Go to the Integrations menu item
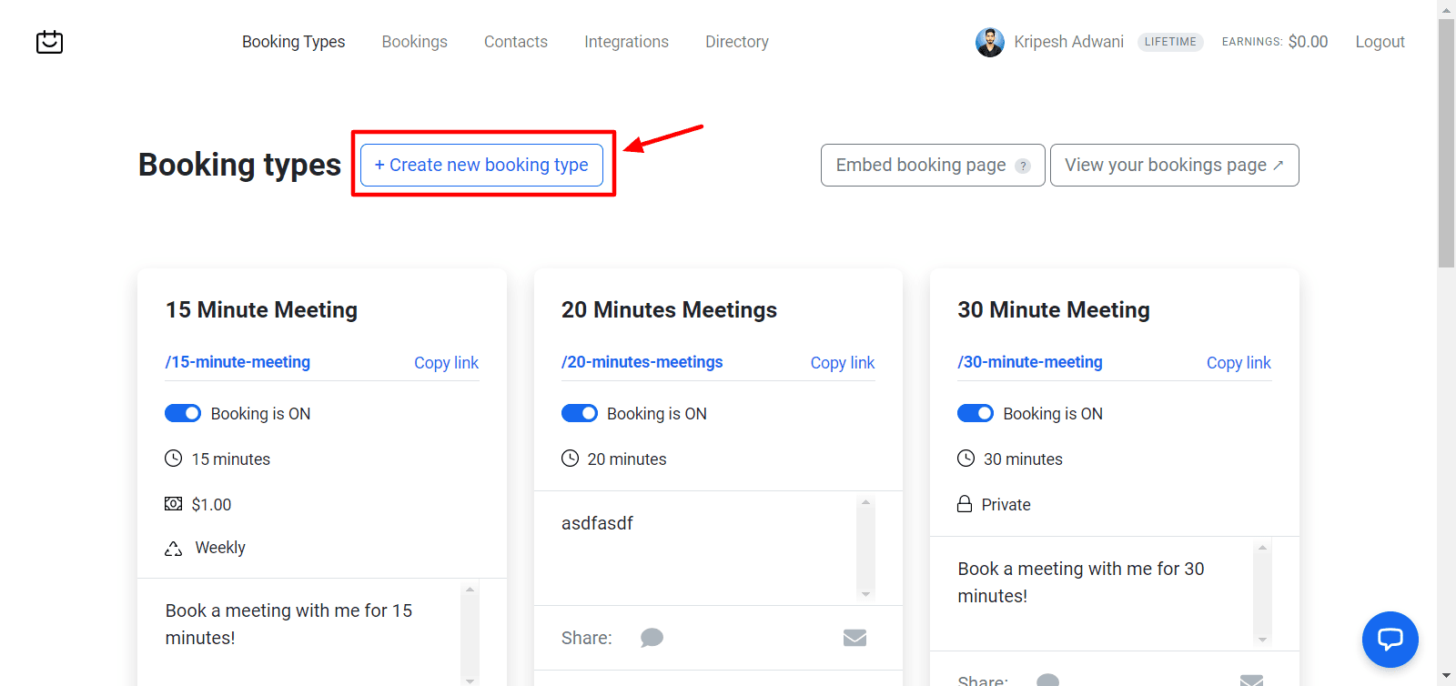This screenshot has height=686, width=1456. click(626, 42)
